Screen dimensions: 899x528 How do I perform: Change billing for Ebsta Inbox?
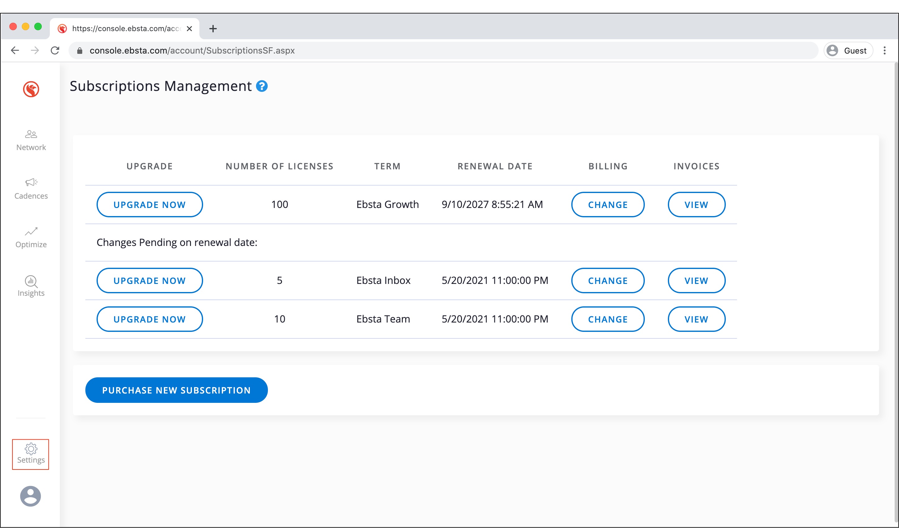point(607,280)
